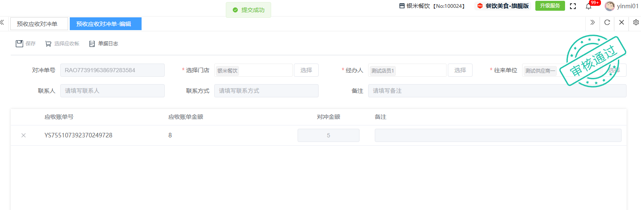Click 选择 button next to 经办人
Image resolution: width=641 pixels, height=210 pixels.
click(x=460, y=70)
